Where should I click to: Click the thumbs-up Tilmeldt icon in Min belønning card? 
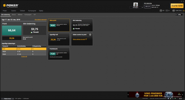(x=74, y=28)
